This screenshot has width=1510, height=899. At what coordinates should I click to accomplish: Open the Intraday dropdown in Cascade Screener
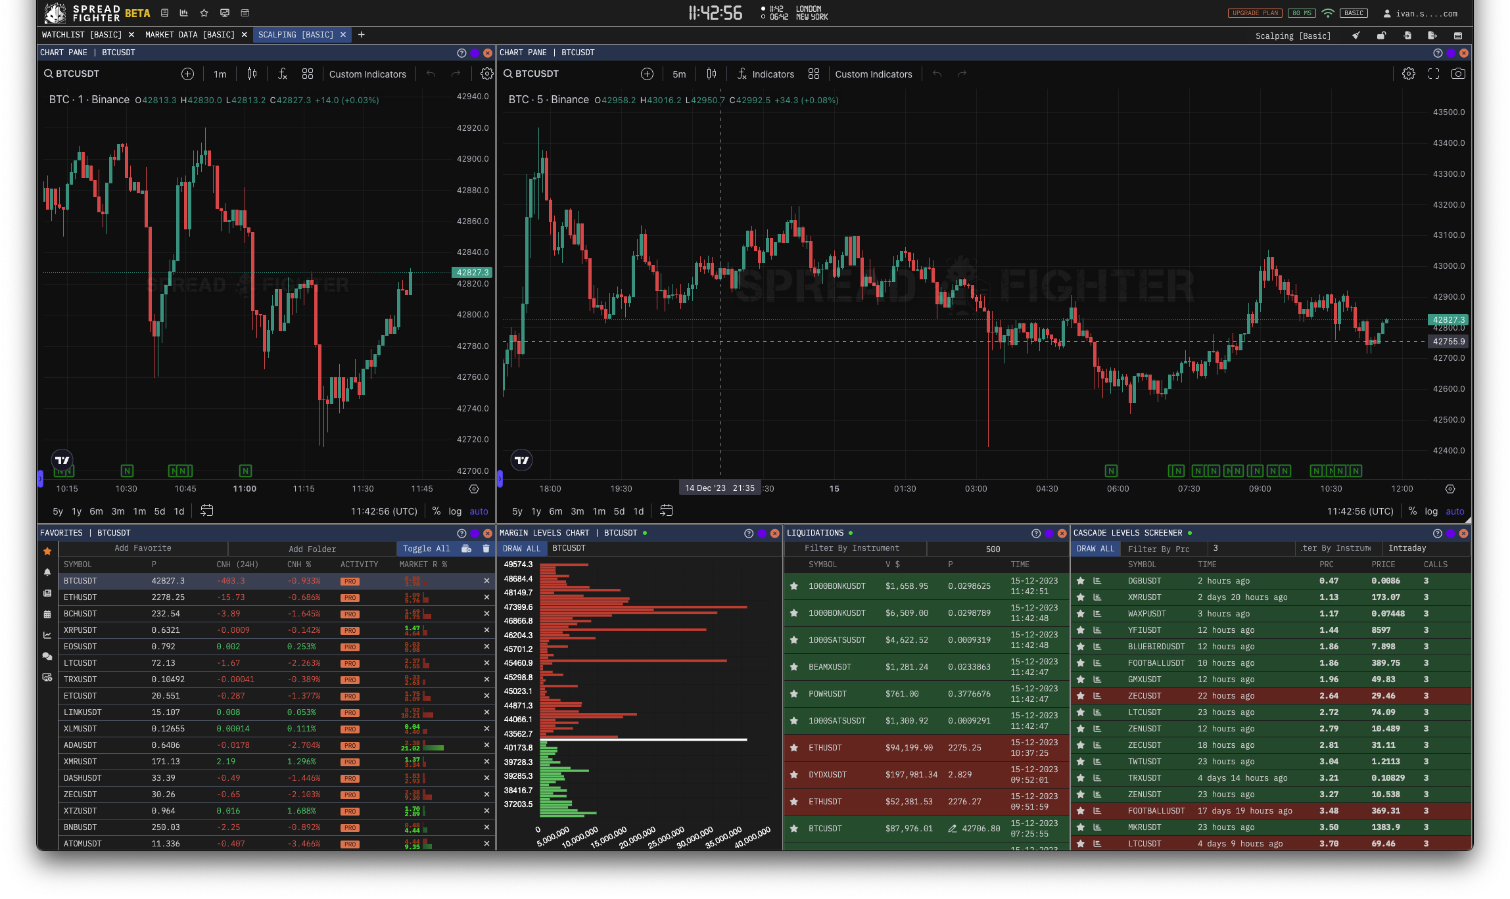point(1425,549)
